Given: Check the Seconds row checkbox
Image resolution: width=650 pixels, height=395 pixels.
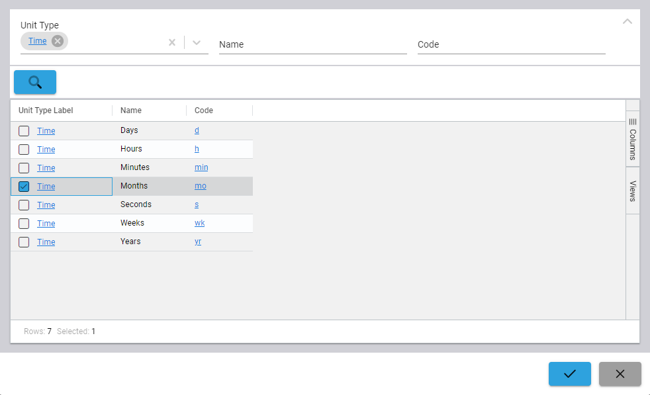Looking at the screenshot, I should pyautogui.click(x=24, y=204).
